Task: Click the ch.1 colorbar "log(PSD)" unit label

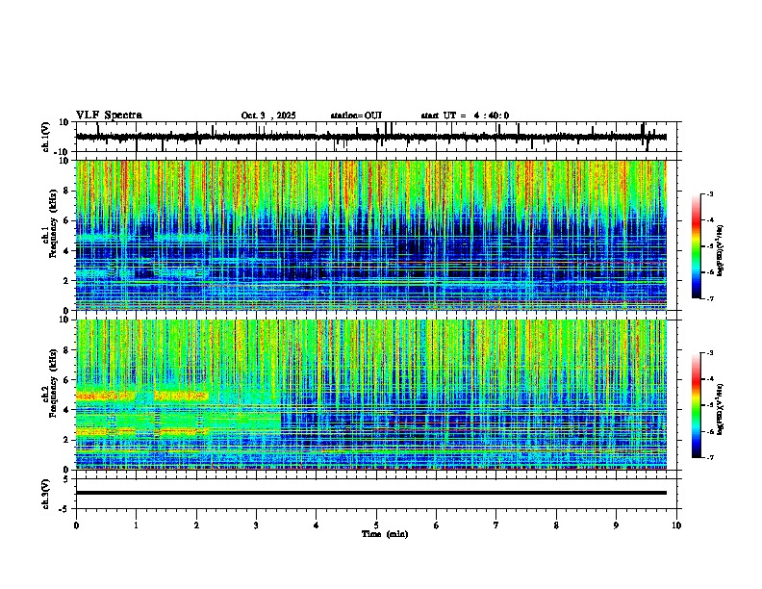Action: [x=721, y=251]
